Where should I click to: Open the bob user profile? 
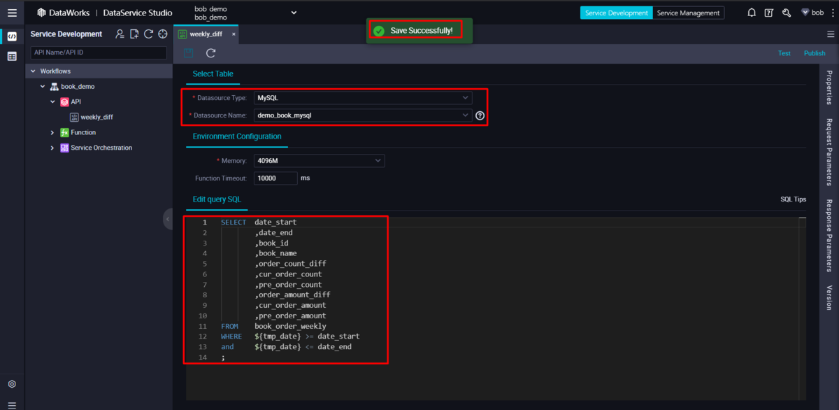(812, 13)
